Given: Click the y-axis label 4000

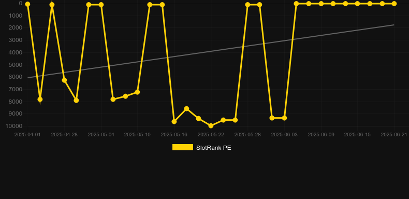Looking at the screenshot, I should click(16, 52).
